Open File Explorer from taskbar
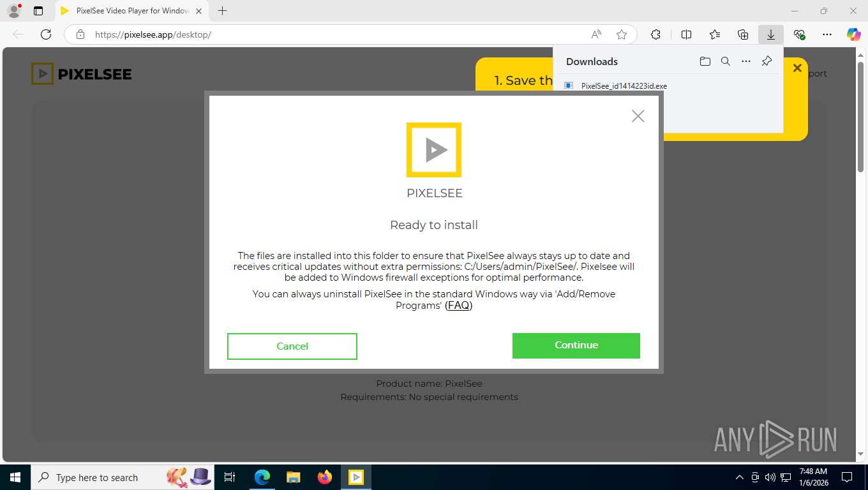 click(x=293, y=477)
